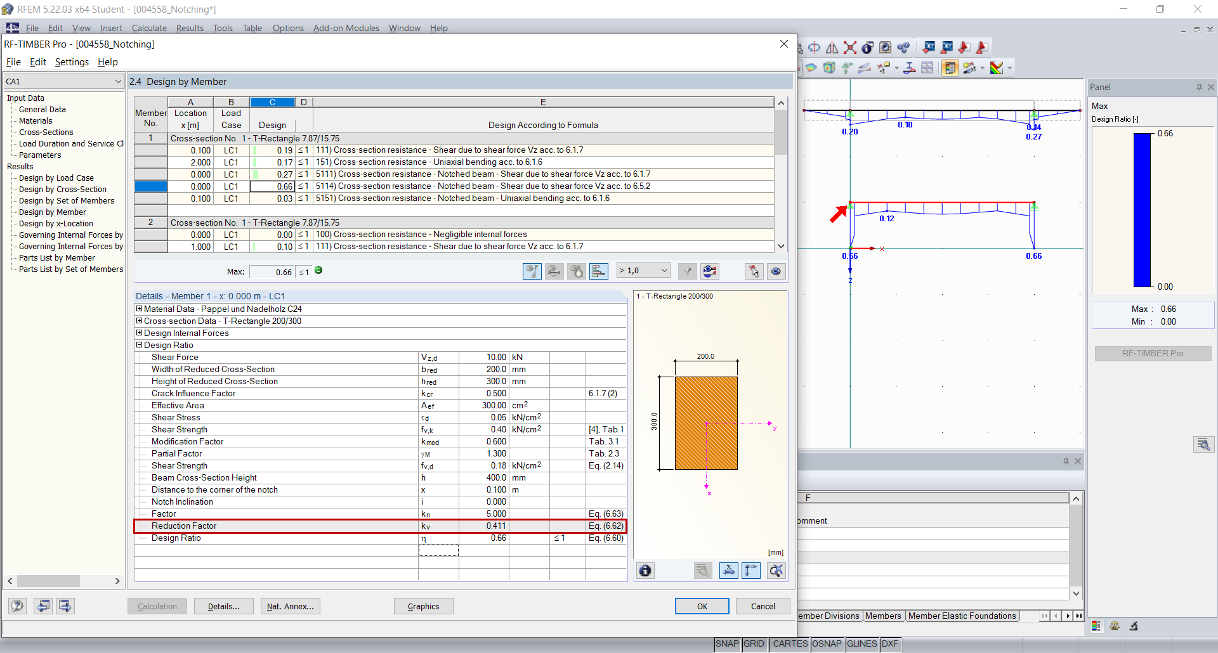This screenshot has height=653, width=1218.
Task: Click the show dimensions icon below section preview
Action: coord(729,571)
